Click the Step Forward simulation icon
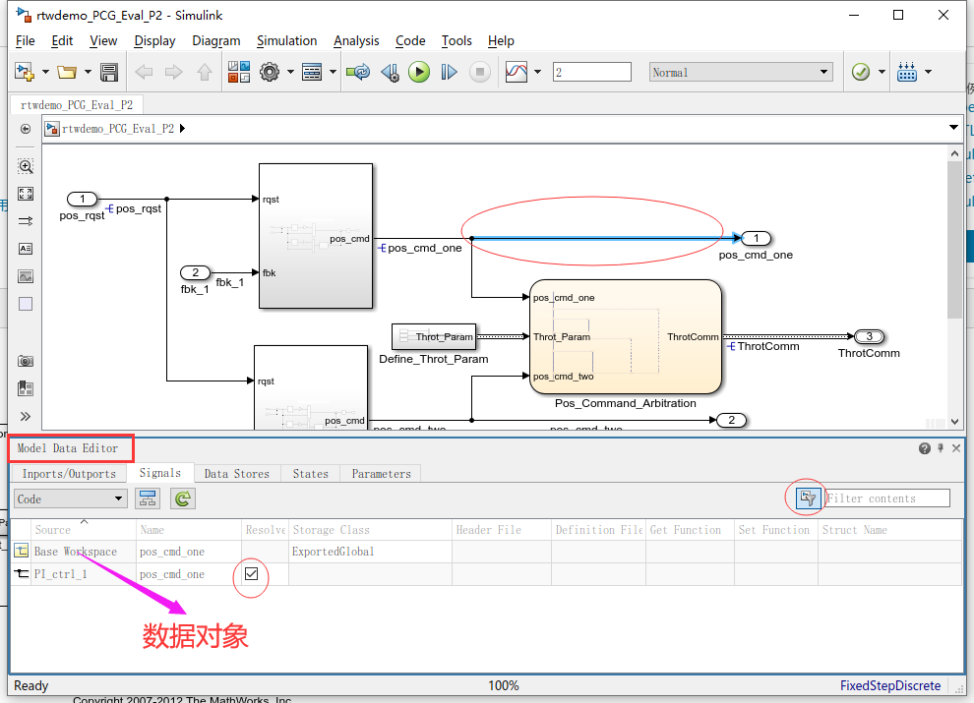Viewport: 974px width, 703px height. pos(449,71)
